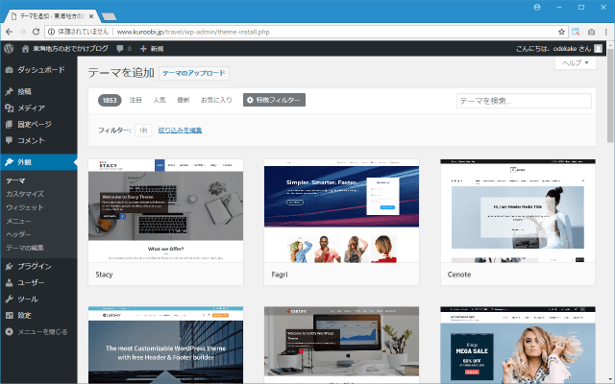Reload the page with refresh icon
This screenshot has width=615, height=384.
pyautogui.click(x=36, y=32)
